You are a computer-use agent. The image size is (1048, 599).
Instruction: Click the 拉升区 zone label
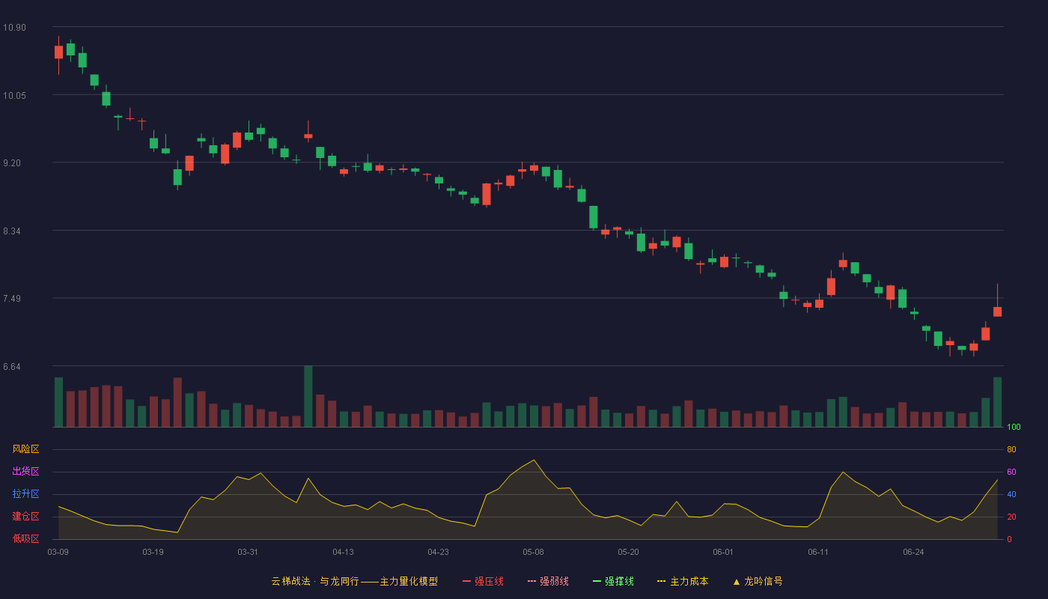pos(25,494)
